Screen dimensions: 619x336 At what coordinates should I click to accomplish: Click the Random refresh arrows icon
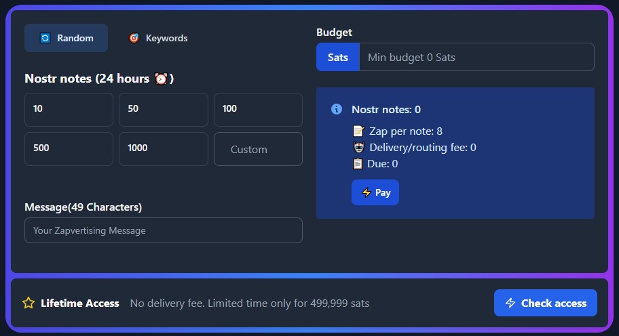[45, 39]
